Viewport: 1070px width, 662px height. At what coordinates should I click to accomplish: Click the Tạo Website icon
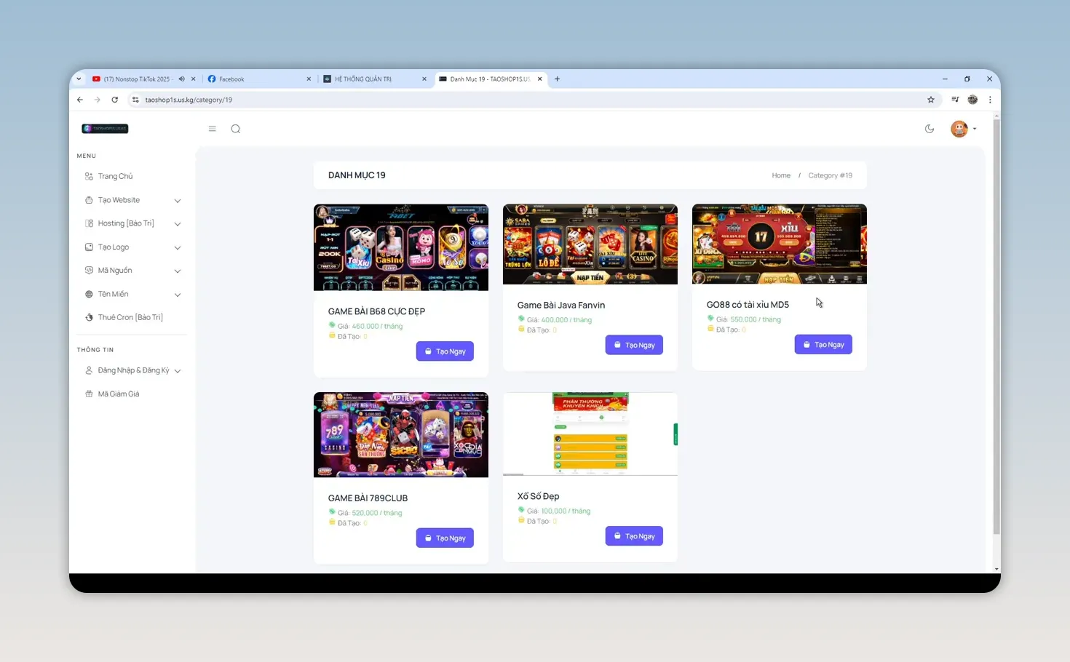point(89,200)
